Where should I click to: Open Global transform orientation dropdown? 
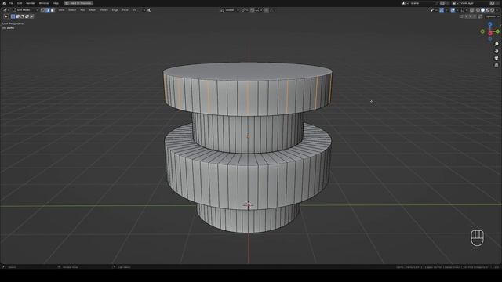click(x=230, y=10)
